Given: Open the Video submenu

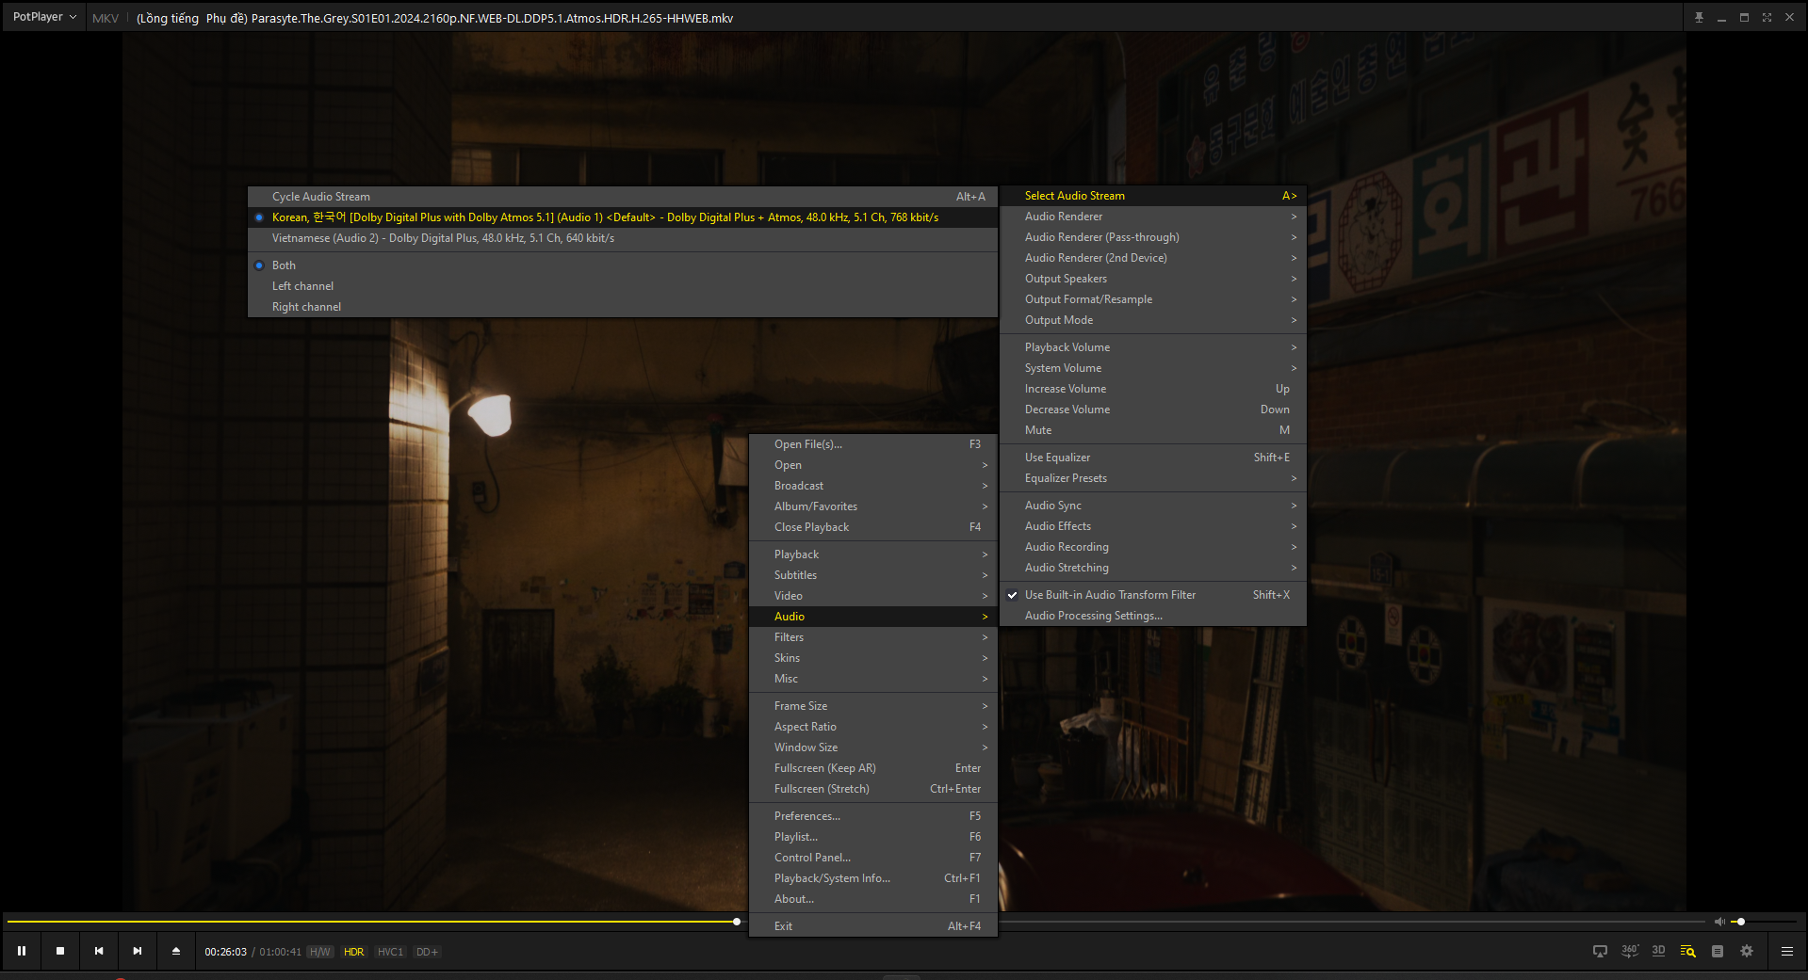Looking at the screenshot, I should pos(873,596).
